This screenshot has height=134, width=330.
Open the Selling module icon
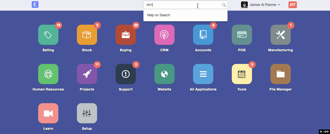[x=48, y=35]
